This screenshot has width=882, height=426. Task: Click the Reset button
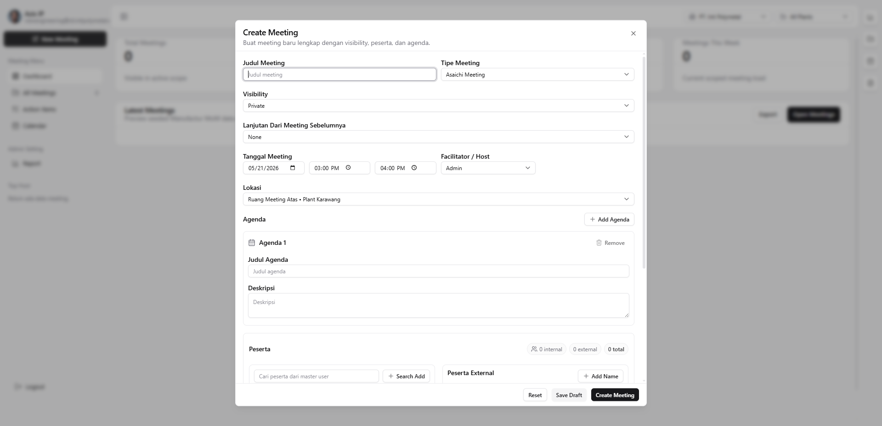pyautogui.click(x=535, y=395)
